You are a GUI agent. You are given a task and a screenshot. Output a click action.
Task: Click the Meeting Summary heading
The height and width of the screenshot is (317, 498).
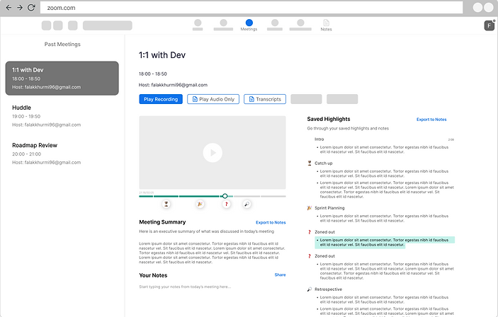tap(162, 222)
